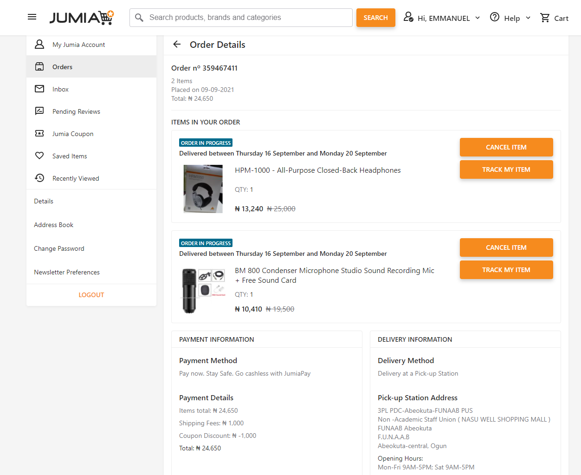Click the HPM-1000 headphones product thumbnail

click(x=203, y=189)
